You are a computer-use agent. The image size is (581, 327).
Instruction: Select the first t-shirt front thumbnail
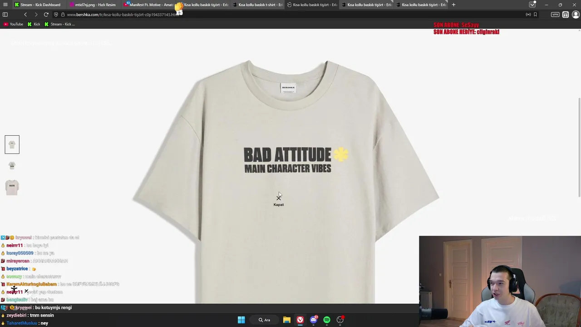coord(12,144)
